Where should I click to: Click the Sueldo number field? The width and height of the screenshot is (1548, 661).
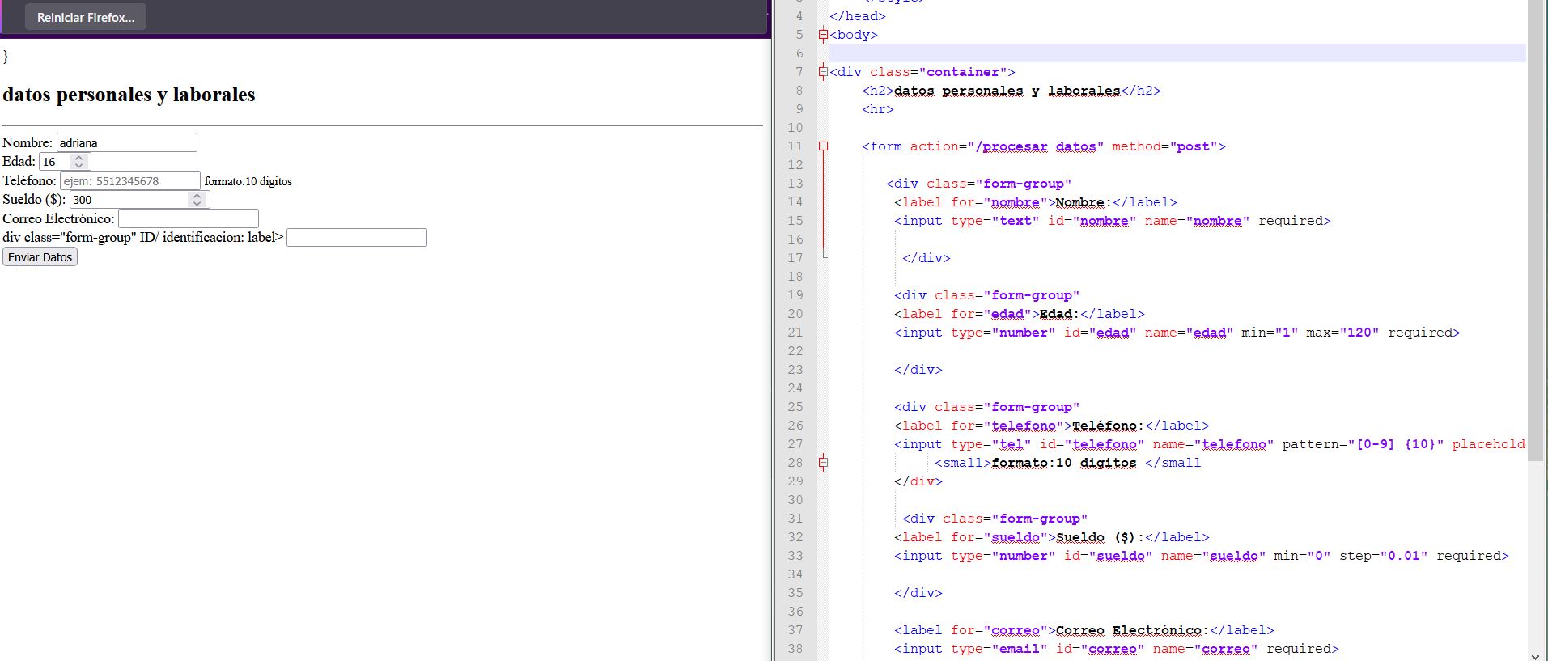pyautogui.click(x=128, y=200)
